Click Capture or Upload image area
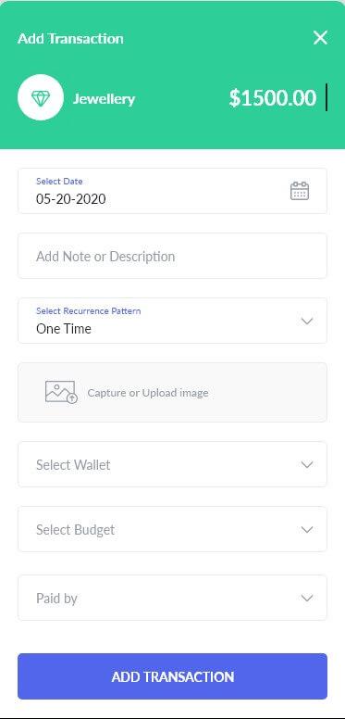Screen dimensions: 345x719 [172, 393]
